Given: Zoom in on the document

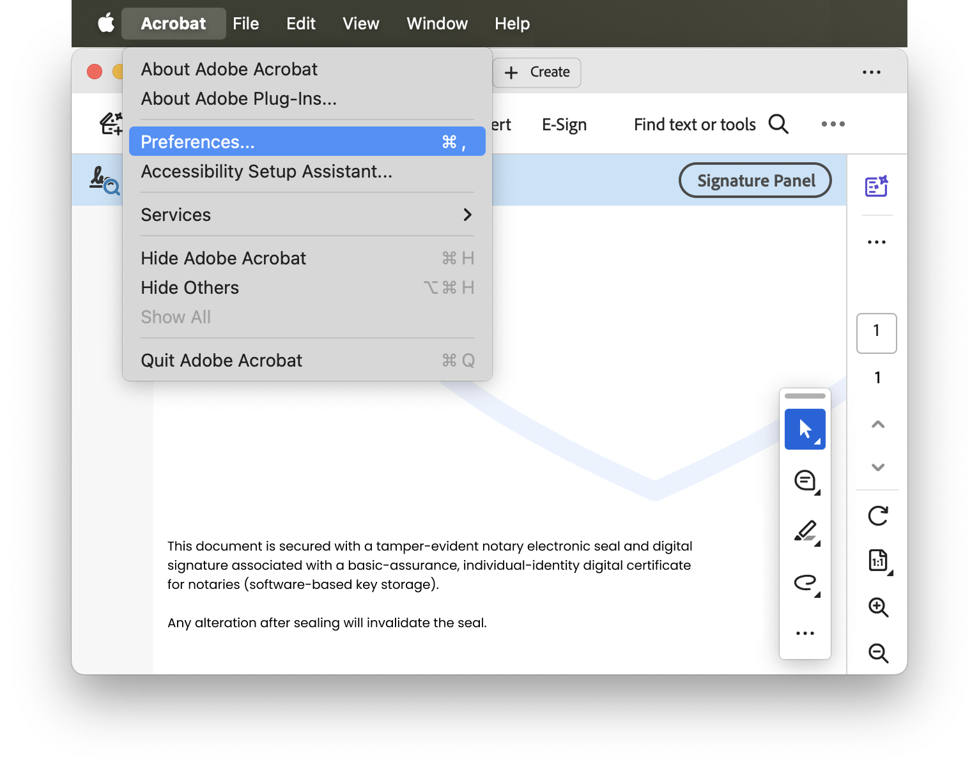Looking at the screenshot, I should tap(879, 607).
